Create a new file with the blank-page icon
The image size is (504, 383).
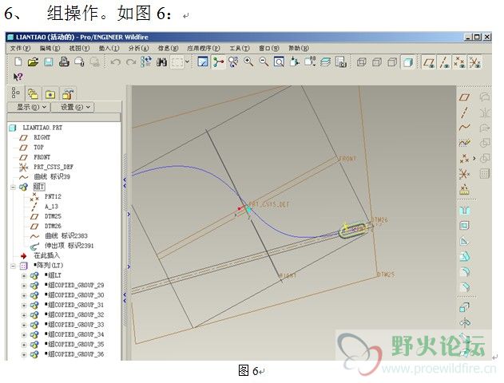[x=18, y=61]
